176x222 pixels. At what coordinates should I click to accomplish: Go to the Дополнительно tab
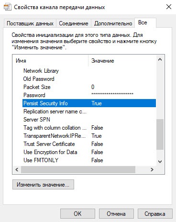(113, 23)
